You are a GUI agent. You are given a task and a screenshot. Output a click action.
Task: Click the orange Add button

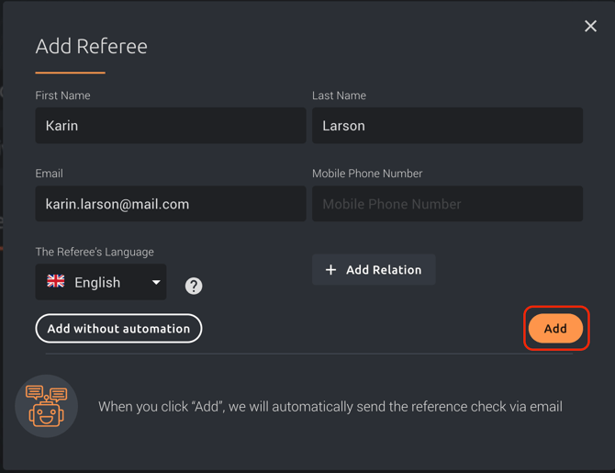click(x=555, y=328)
